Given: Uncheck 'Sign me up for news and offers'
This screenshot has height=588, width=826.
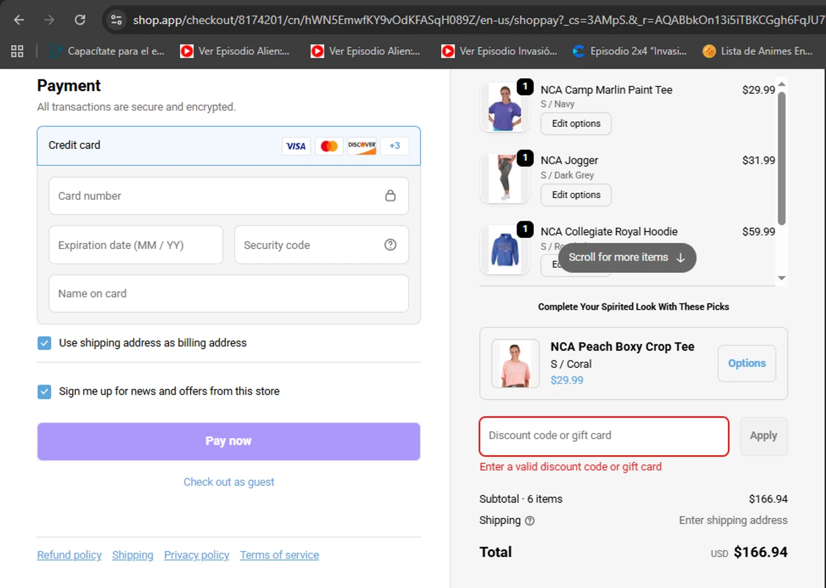Looking at the screenshot, I should pyautogui.click(x=45, y=392).
